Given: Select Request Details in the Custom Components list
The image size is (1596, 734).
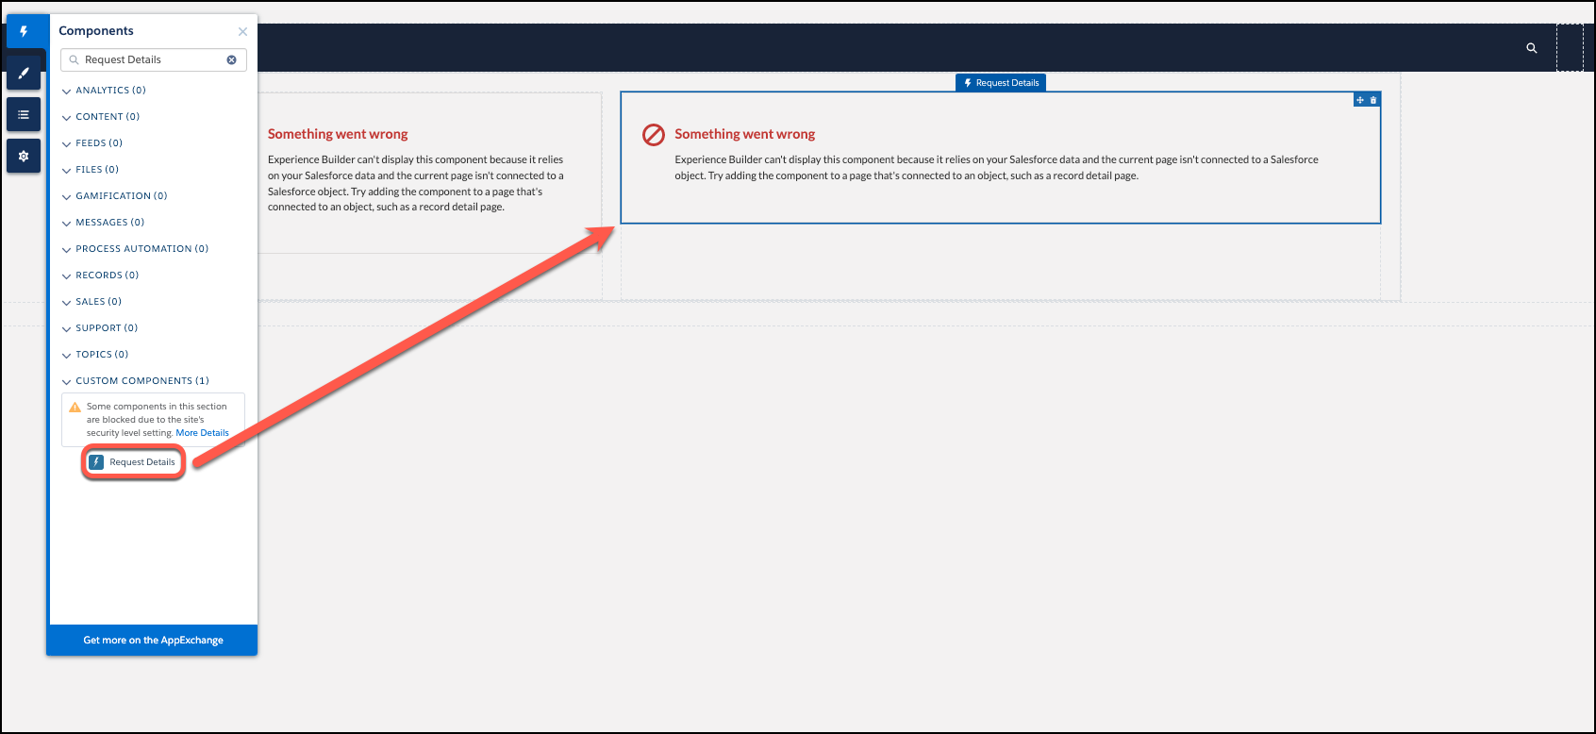Looking at the screenshot, I should [133, 462].
